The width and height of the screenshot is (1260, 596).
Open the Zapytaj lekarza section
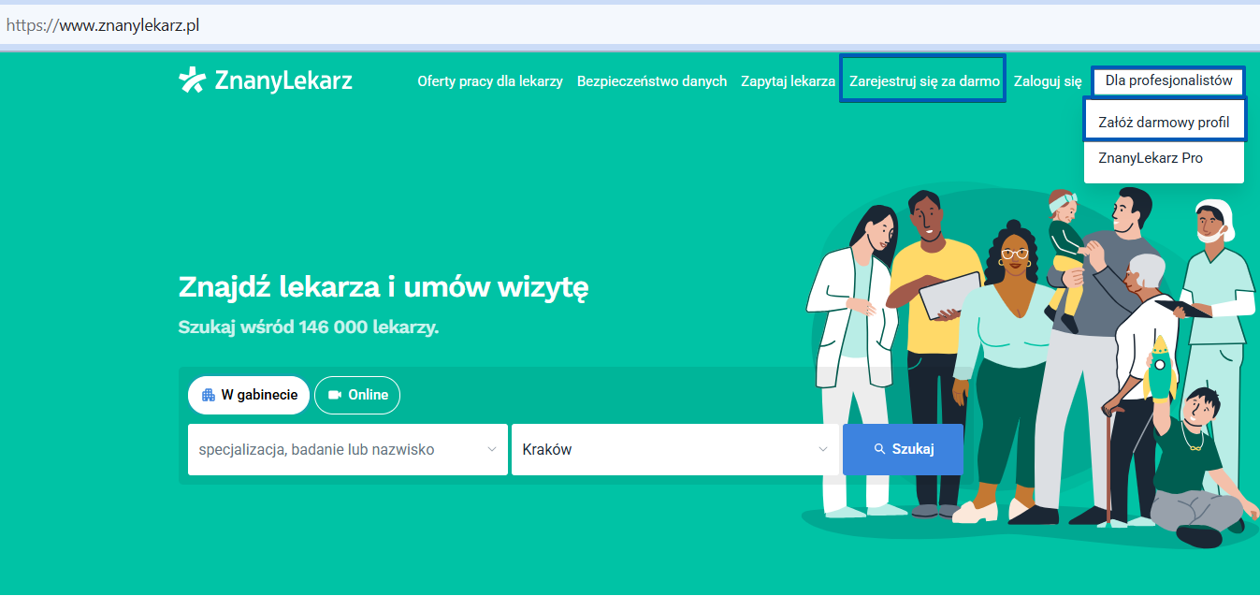(787, 80)
